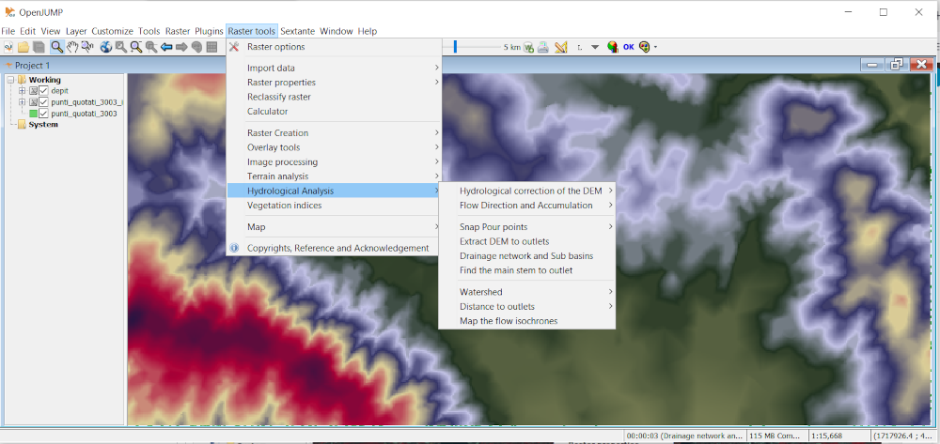Open the dropdown triangle before pie chart icon
940x444 pixels.
(595, 47)
